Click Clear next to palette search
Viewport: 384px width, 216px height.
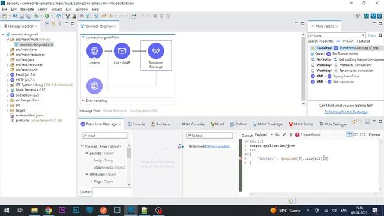[372, 35]
